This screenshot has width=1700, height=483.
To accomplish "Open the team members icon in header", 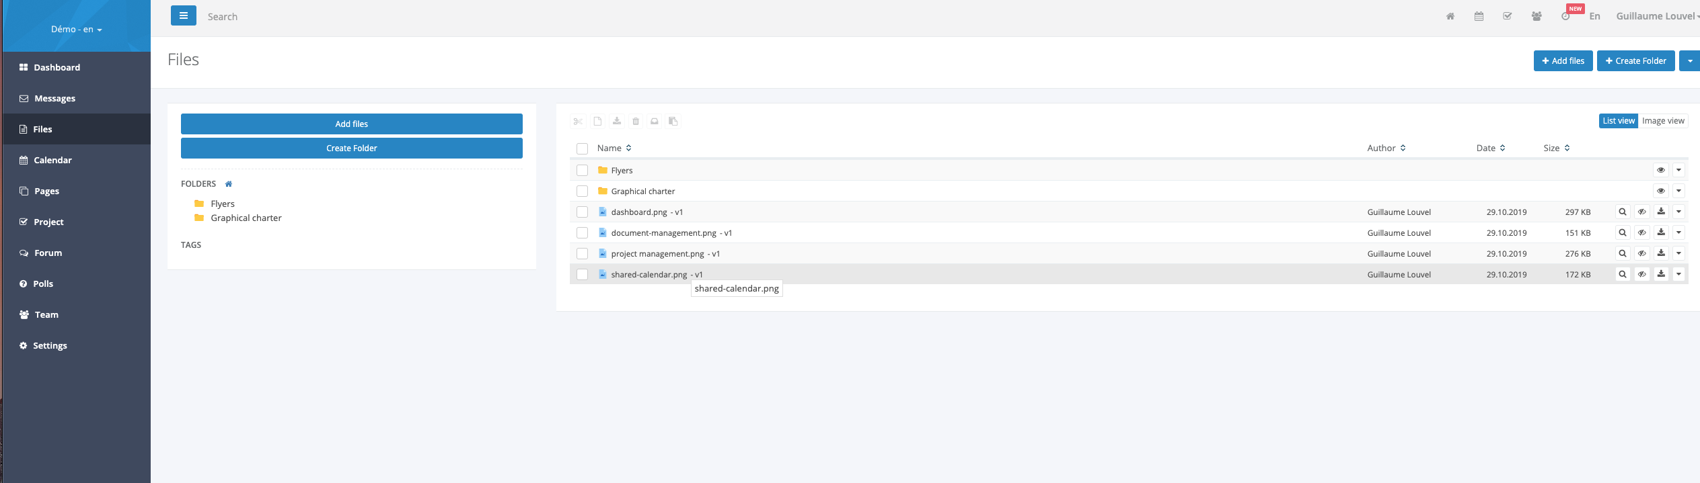I will pyautogui.click(x=1537, y=17).
